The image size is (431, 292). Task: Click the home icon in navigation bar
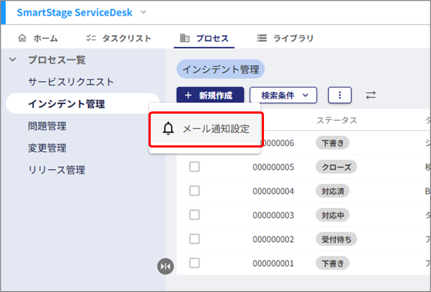(22, 38)
